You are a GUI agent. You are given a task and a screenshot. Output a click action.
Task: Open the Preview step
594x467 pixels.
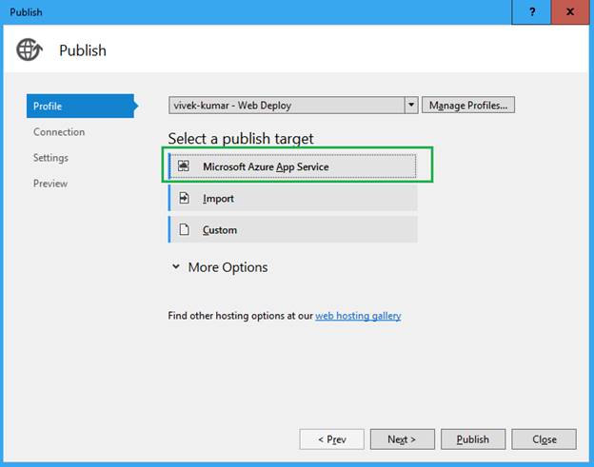click(x=50, y=184)
